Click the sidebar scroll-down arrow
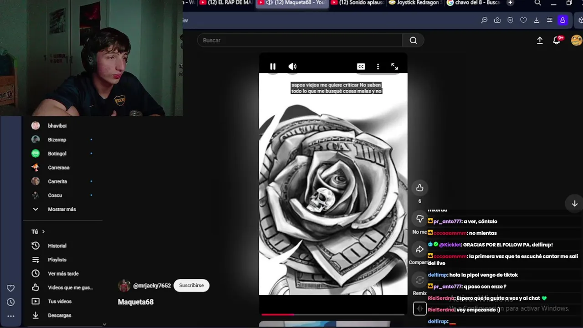This screenshot has height=328, width=583. [104, 324]
